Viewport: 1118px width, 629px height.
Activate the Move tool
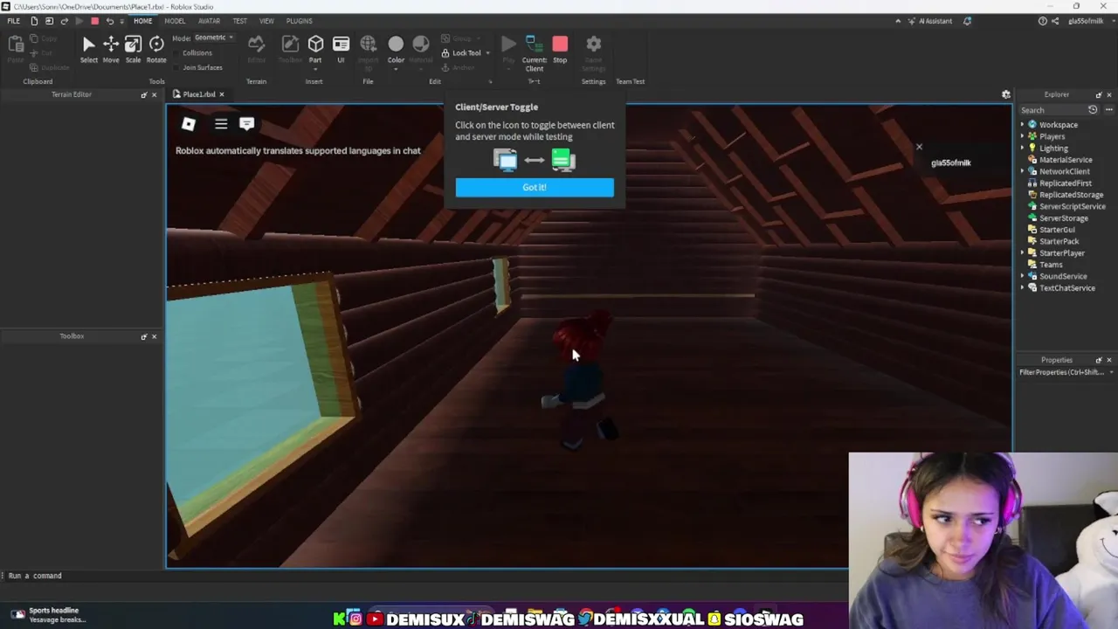point(111,49)
